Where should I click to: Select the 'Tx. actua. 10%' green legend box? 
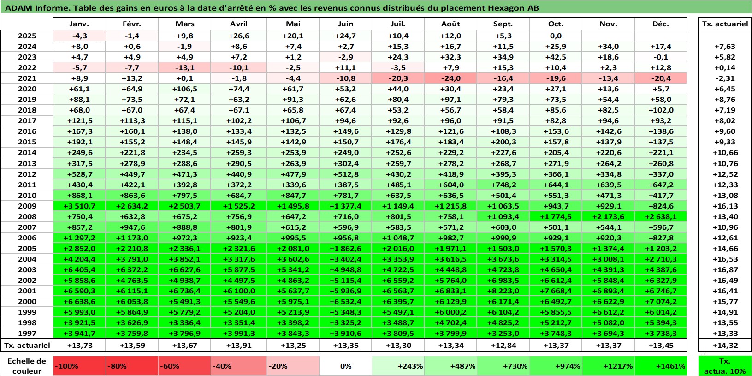[725, 366]
